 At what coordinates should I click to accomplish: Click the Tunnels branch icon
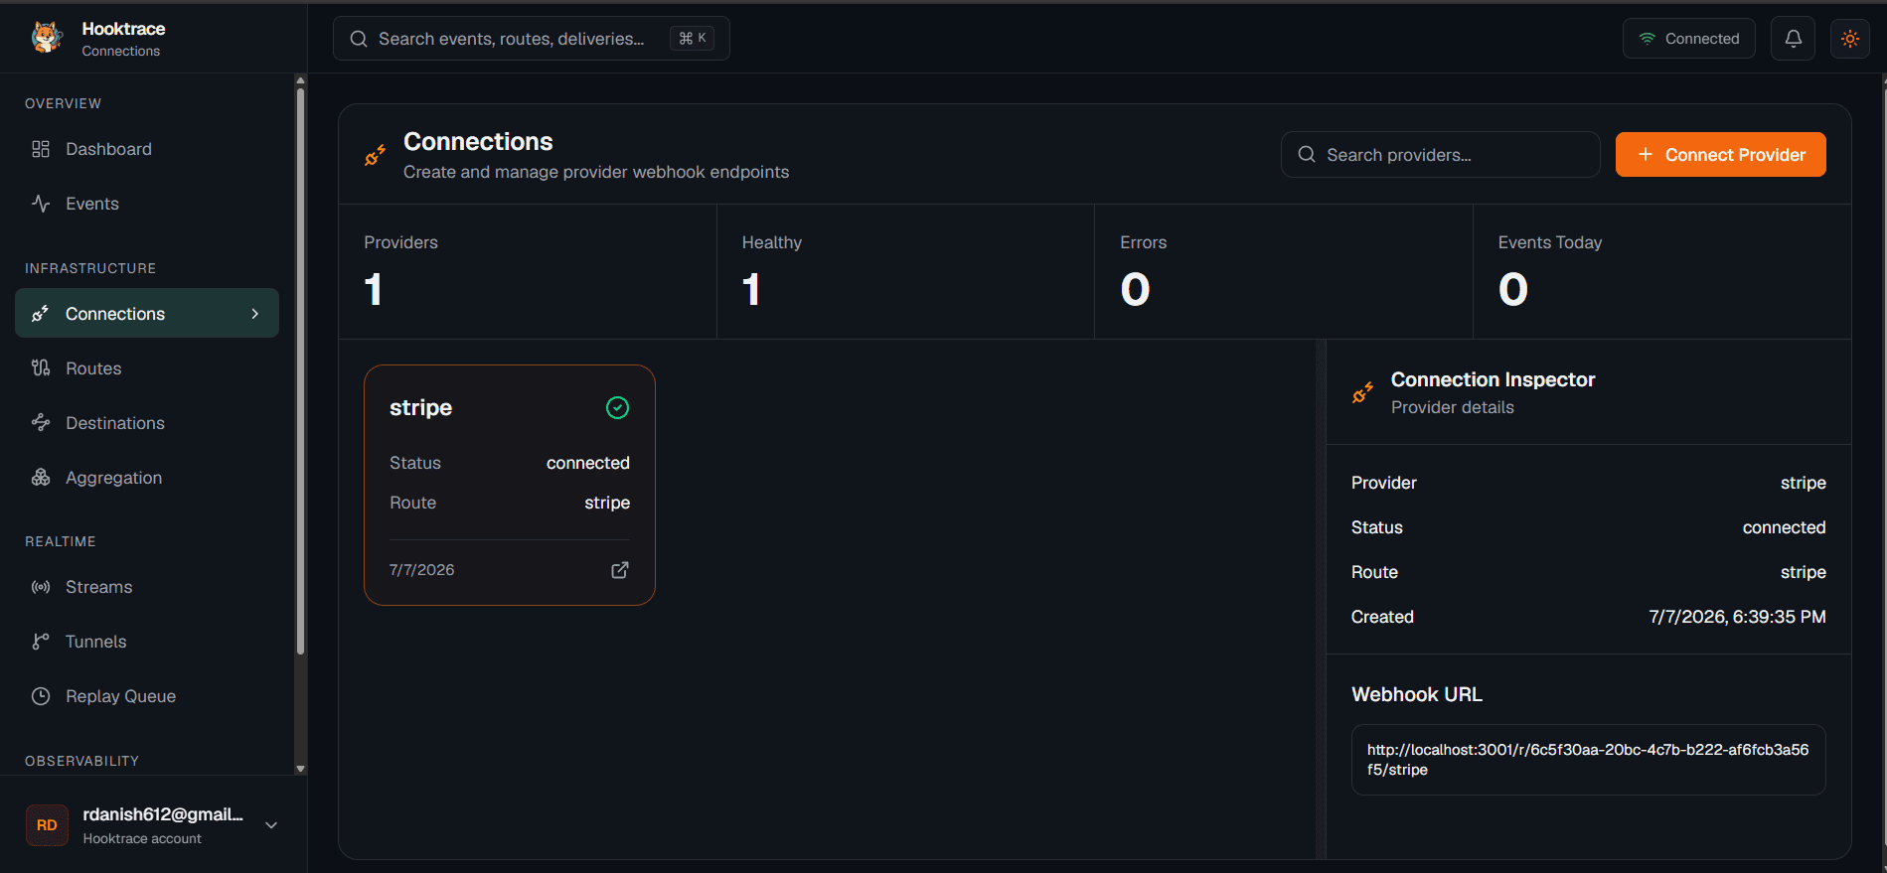click(x=41, y=642)
